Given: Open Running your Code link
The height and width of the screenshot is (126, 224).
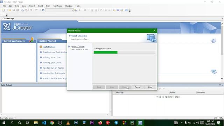Looking at the screenshot, I should click(x=51, y=63).
